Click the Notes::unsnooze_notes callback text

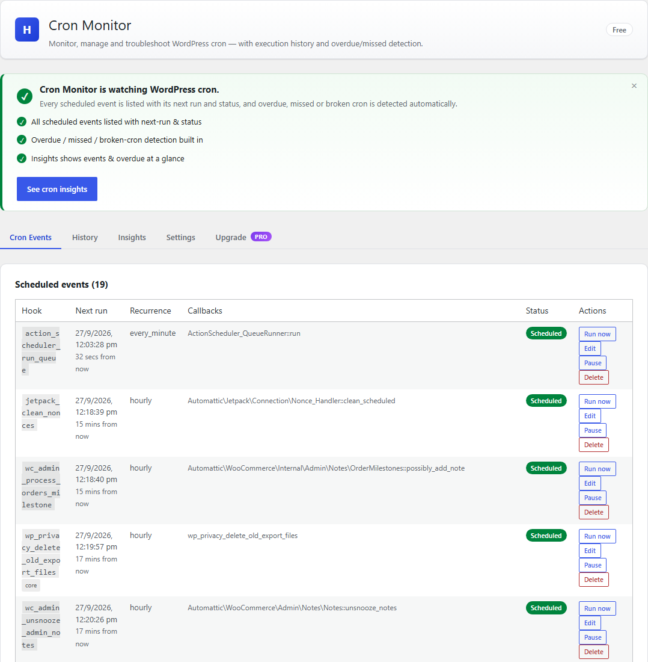[x=292, y=608]
